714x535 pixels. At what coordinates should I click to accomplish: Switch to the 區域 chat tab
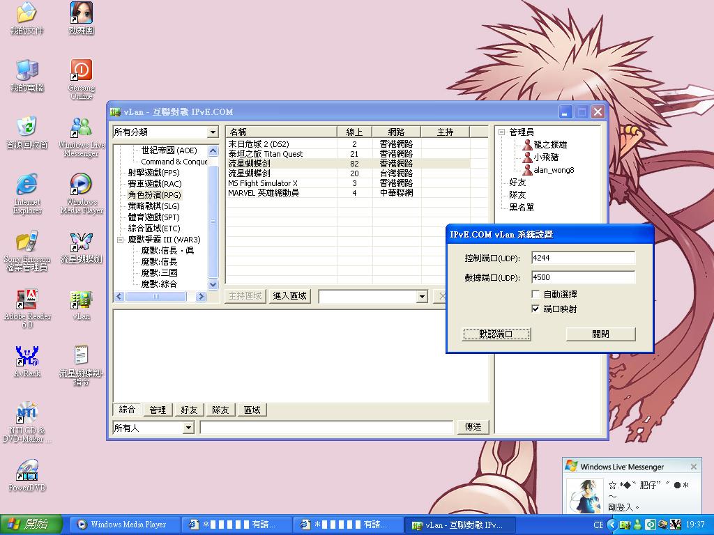252,410
